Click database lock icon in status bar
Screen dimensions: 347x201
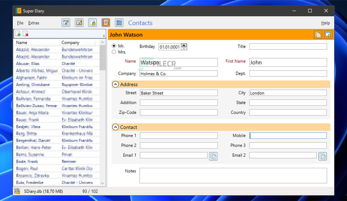[x=17, y=191]
